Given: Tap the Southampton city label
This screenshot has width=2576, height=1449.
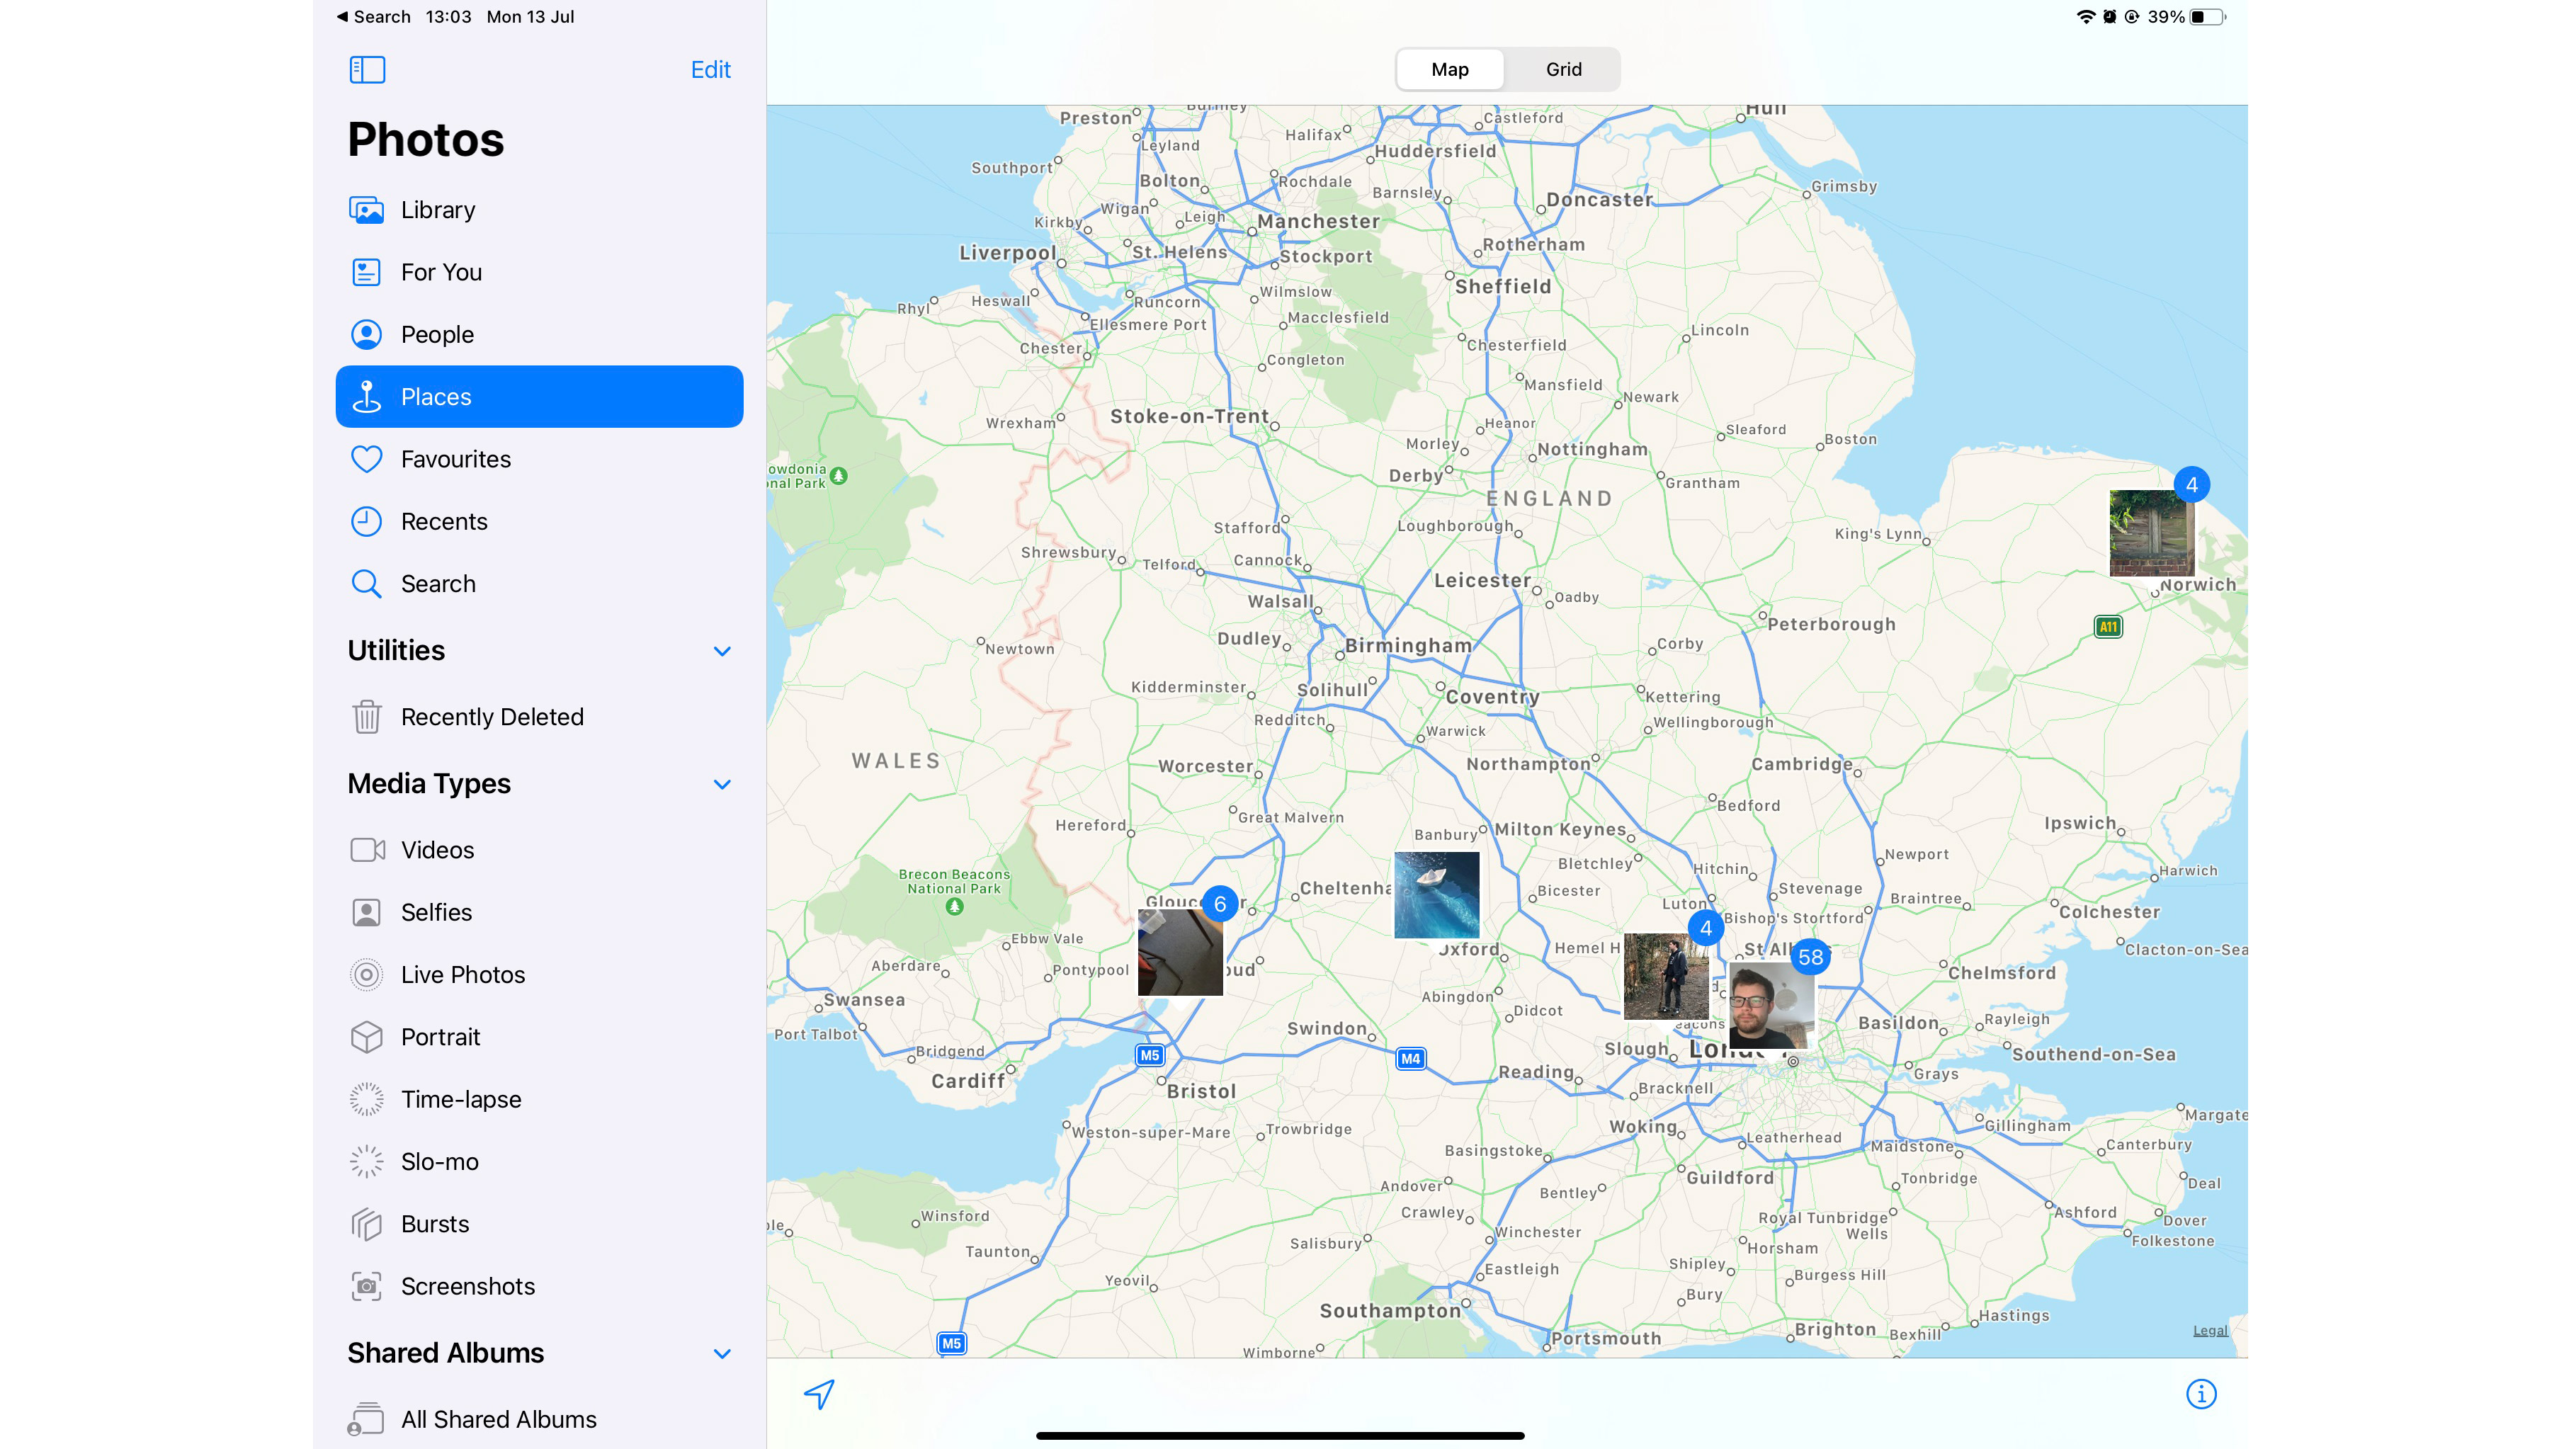Looking at the screenshot, I should point(1390,1311).
